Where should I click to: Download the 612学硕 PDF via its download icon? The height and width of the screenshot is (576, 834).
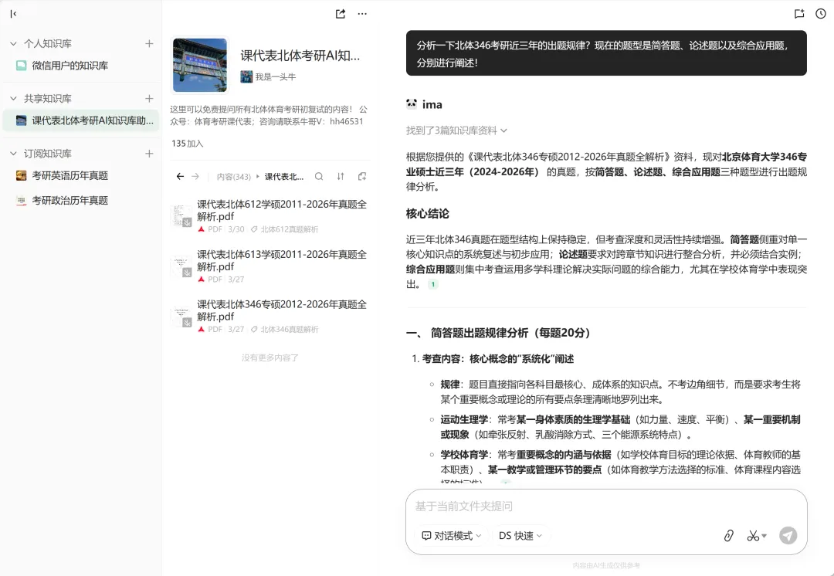(x=187, y=222)
